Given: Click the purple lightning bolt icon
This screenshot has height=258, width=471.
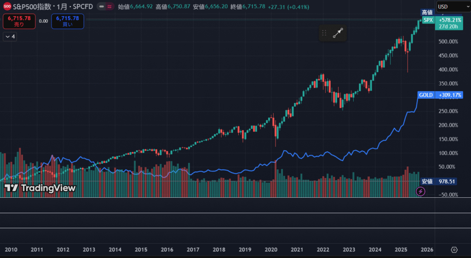Looking at the screenshot, I should 420,191.
